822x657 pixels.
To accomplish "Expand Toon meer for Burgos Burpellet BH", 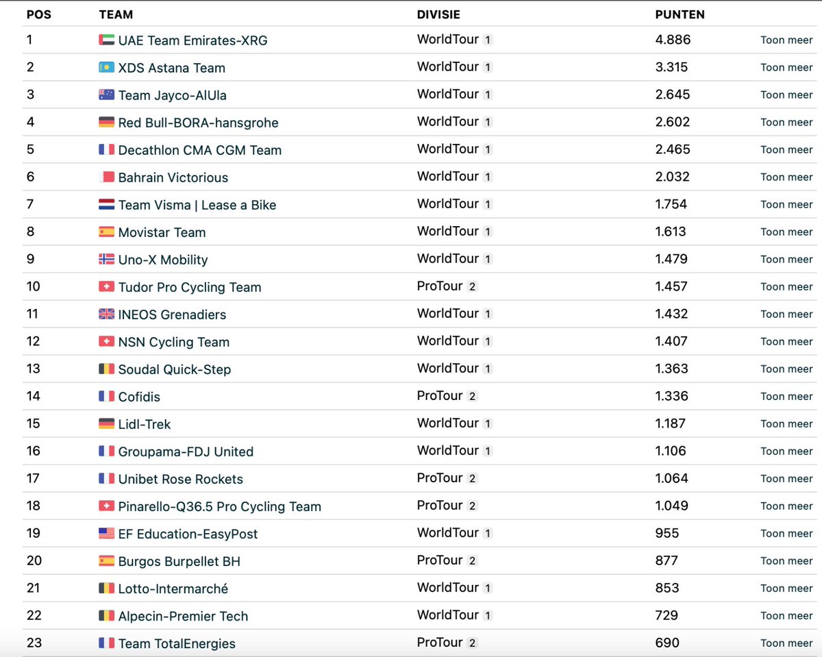I will (x=786, y=561).
